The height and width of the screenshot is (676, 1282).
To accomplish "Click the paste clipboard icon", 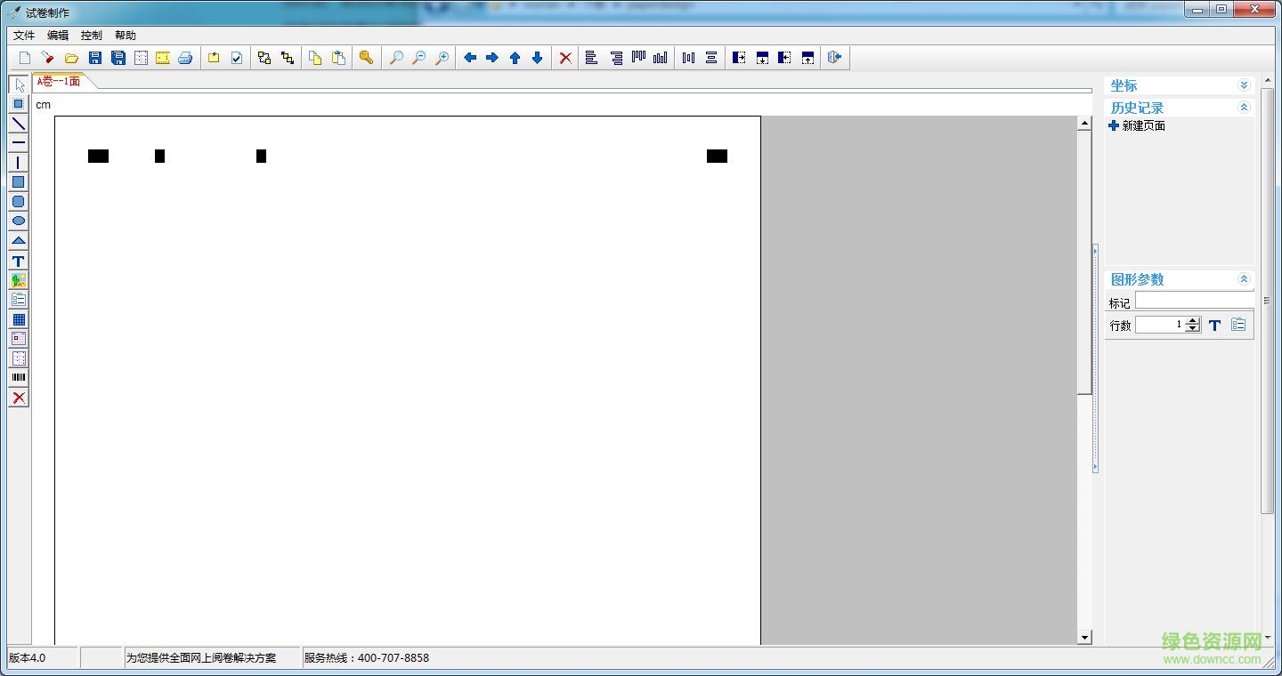I will pos(338,58).
